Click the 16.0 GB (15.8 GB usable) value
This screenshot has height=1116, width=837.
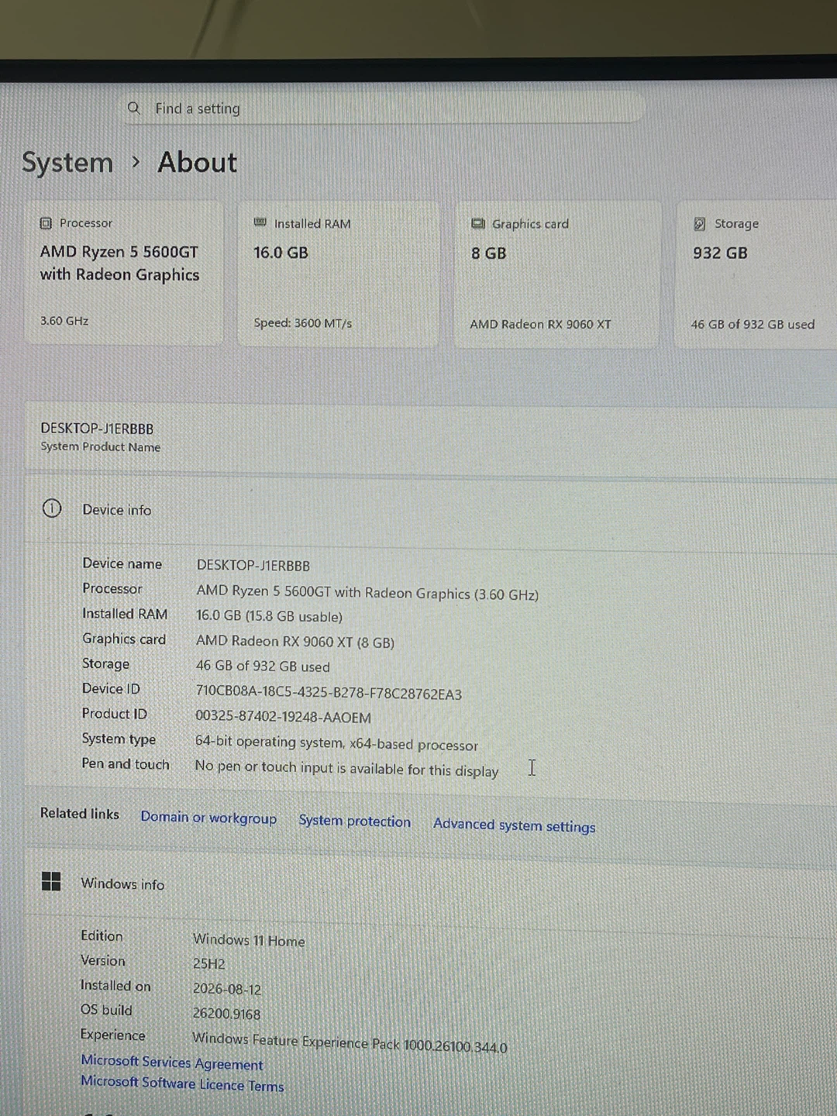pos(269,616)
